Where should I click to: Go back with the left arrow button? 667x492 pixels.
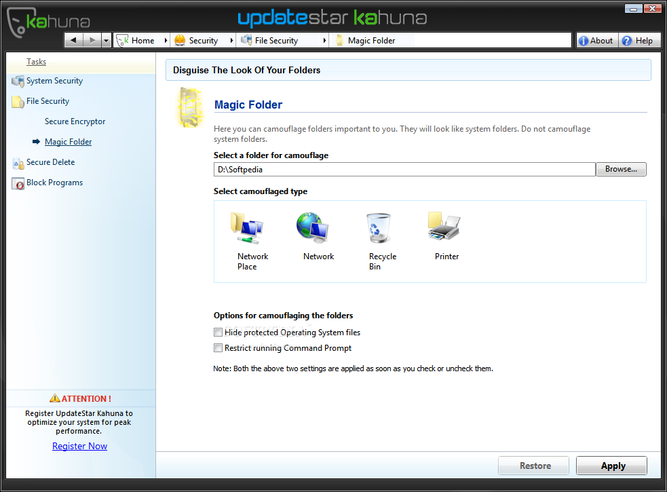click(73, 41)
